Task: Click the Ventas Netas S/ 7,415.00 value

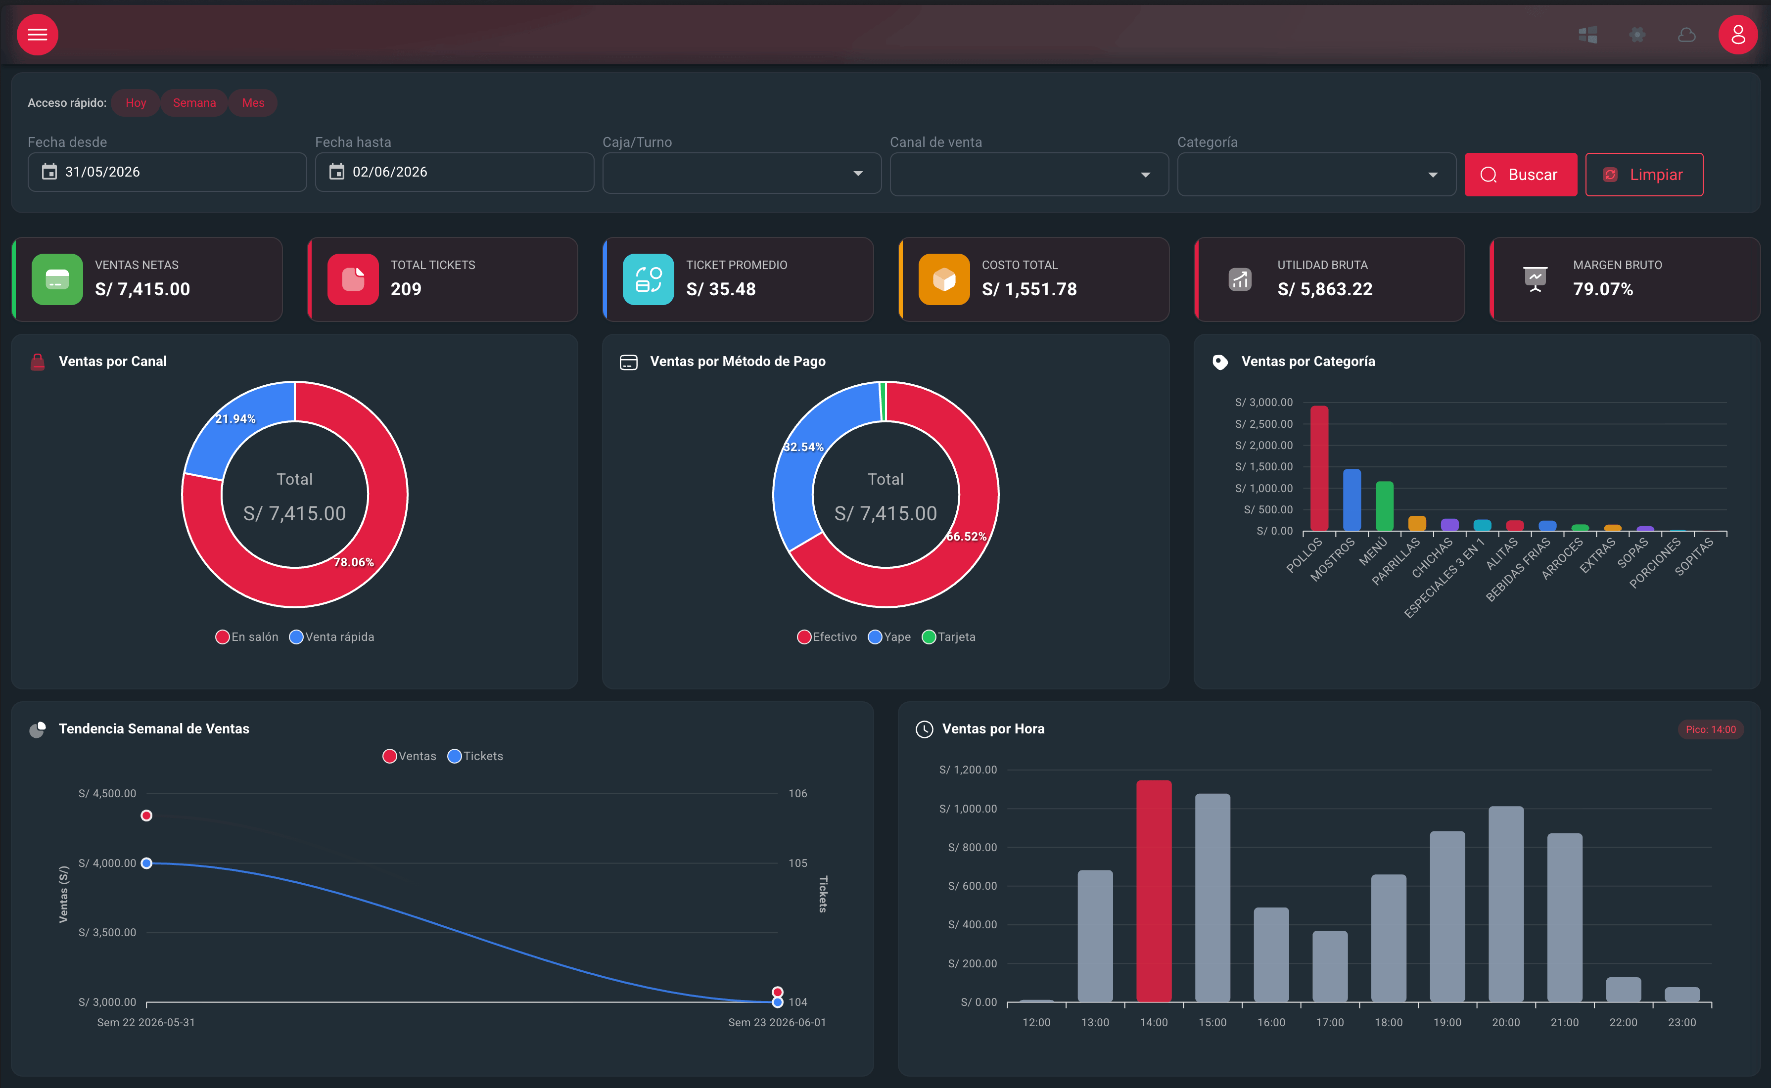Action: (142, 289)
